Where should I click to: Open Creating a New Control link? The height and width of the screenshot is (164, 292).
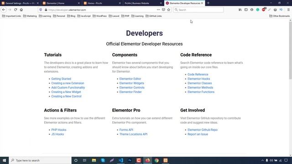pos(66,96)
